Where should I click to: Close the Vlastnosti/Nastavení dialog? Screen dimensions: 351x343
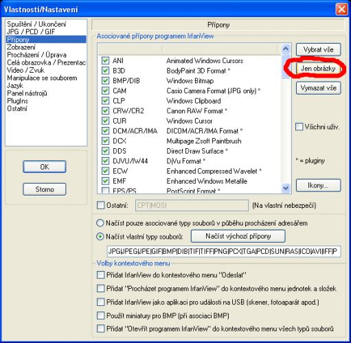coord(341,10)
